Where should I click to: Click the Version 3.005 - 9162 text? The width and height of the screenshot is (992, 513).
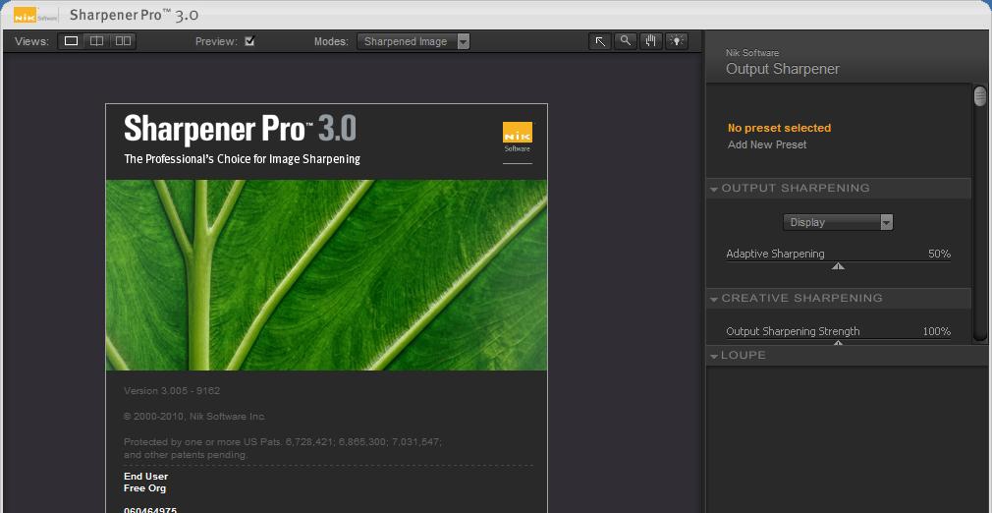172,391
